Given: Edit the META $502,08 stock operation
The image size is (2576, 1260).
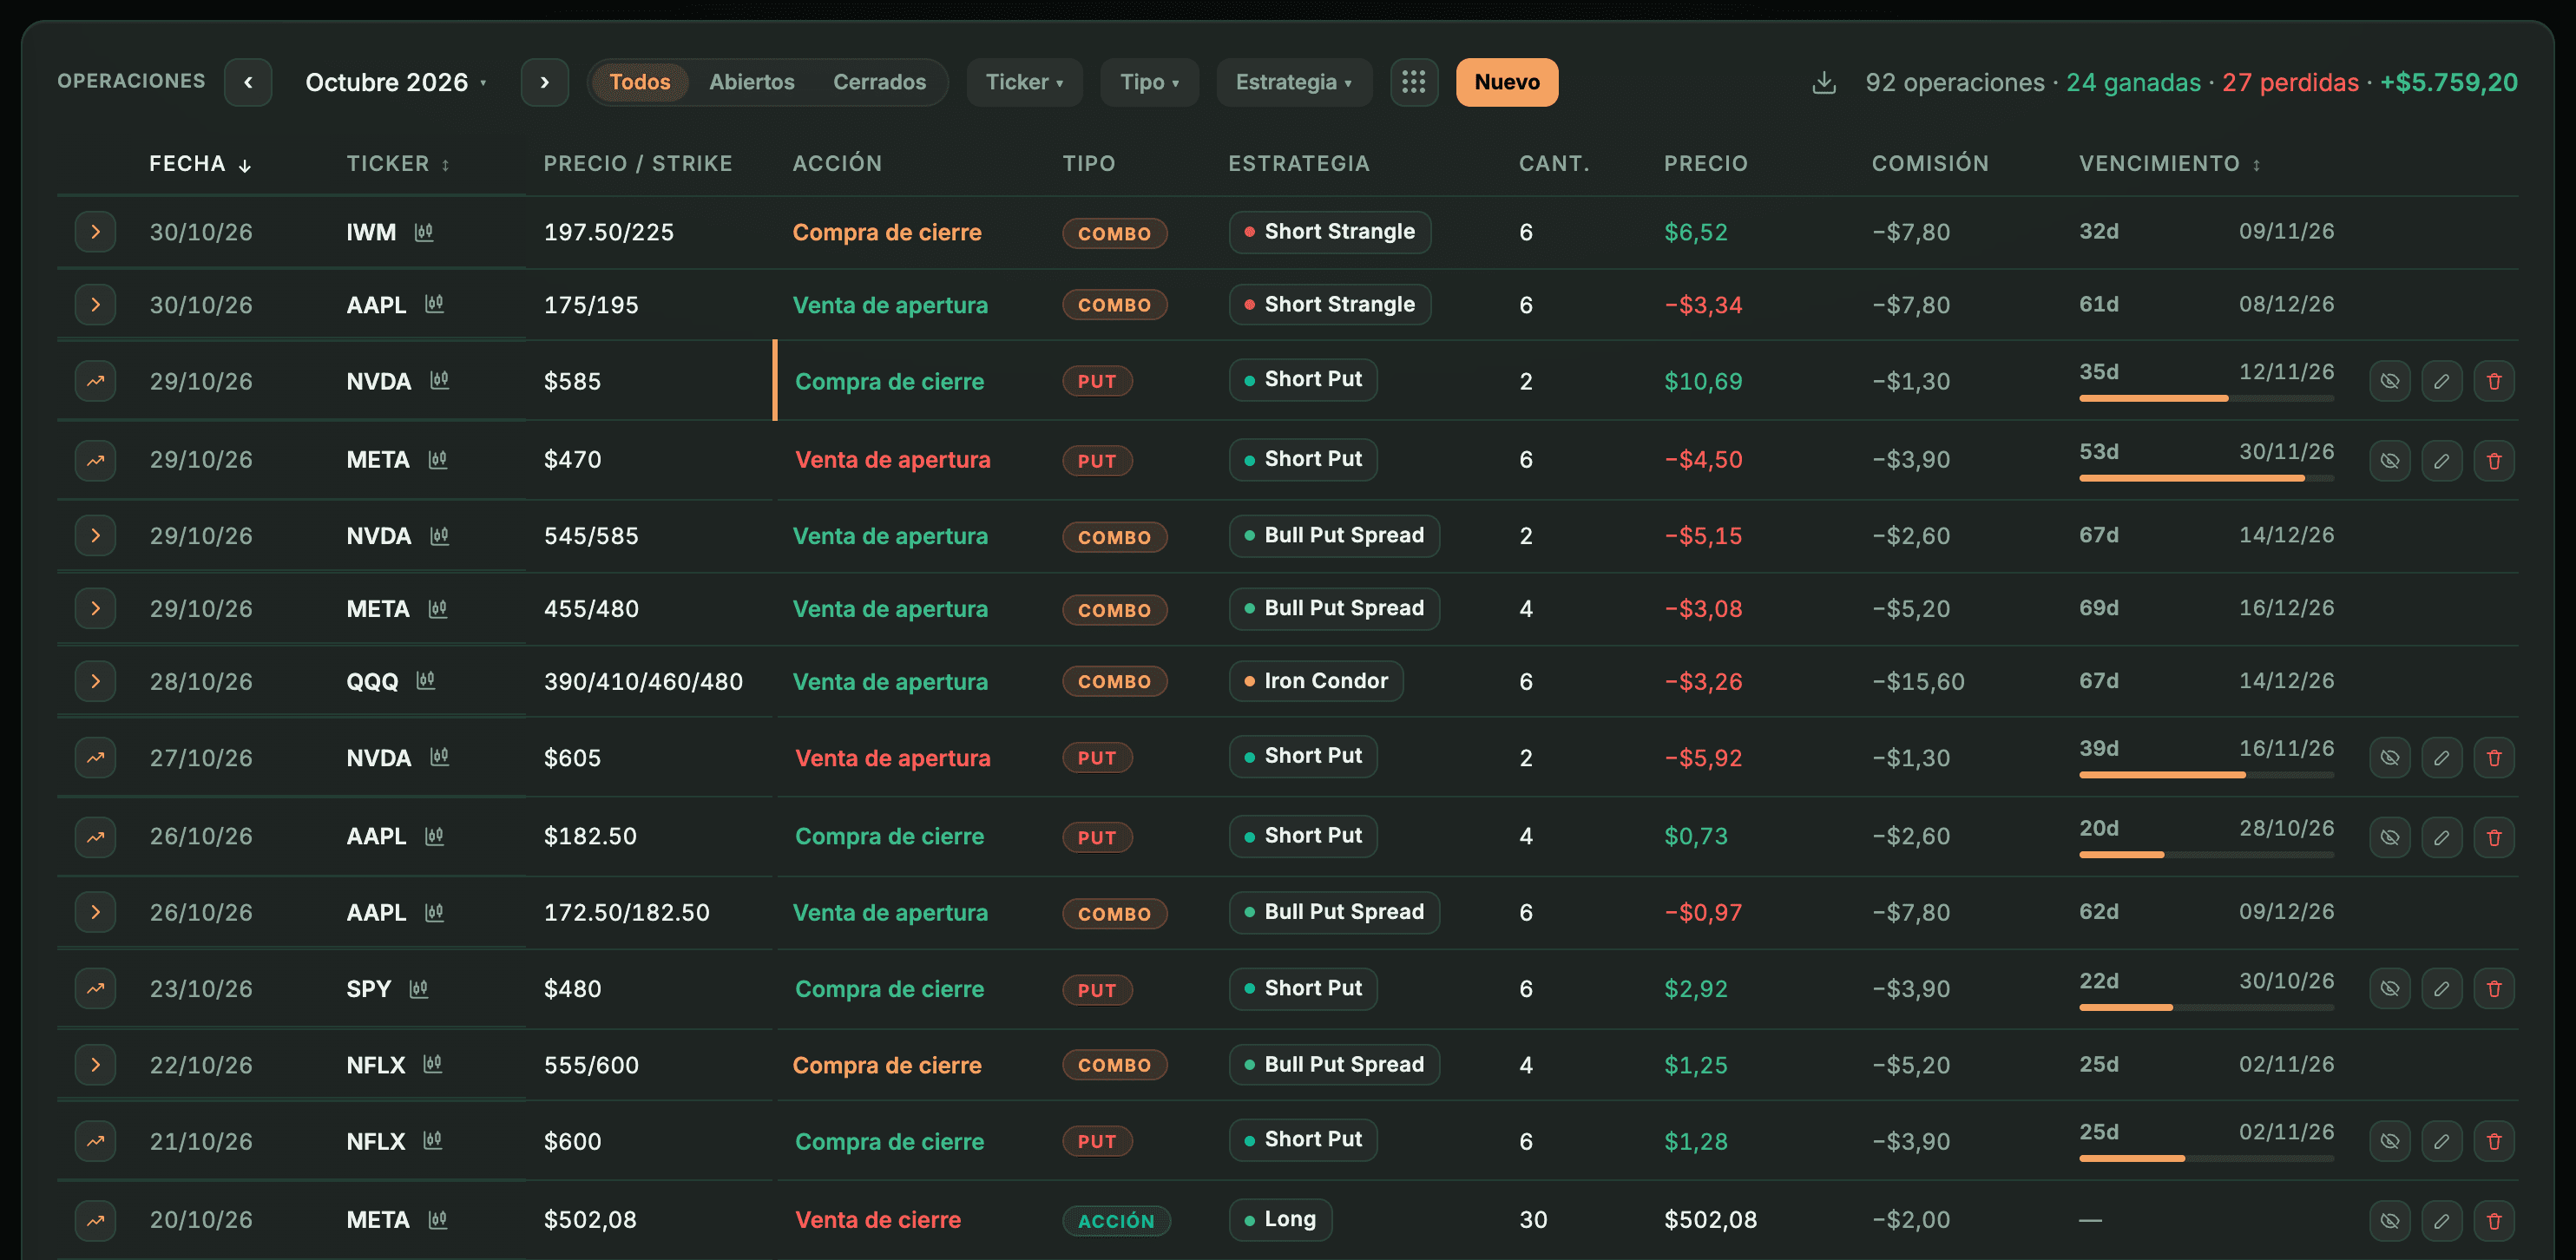Looking at the screenshot, I should tap(2442, 1221).
